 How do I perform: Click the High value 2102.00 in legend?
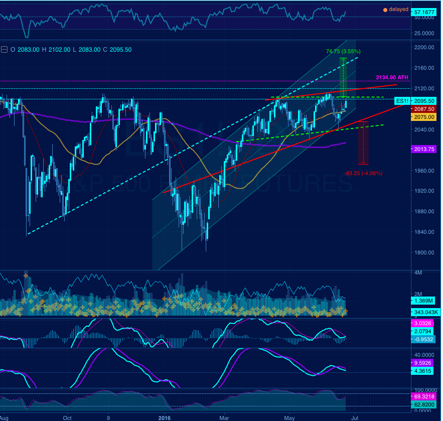click(x=59, y=50)
